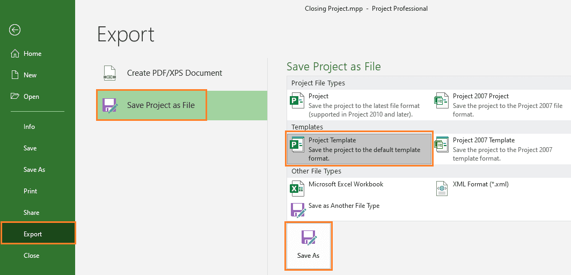Click the Project Template icon
This screenshot has height=275, width=571.
296,144
